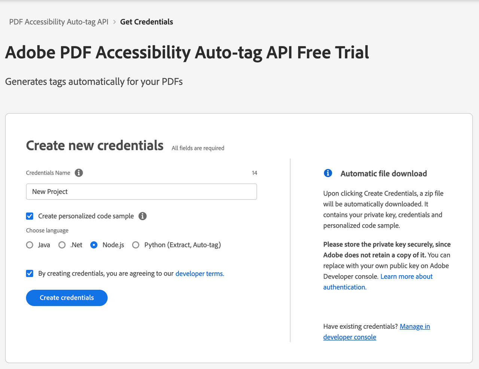This screenshot has width=479, height=369.
Task: Click the character counter showing 14
Action: pos(254,173)
